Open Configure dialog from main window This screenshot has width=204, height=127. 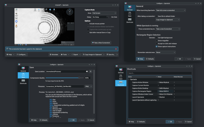22,55
